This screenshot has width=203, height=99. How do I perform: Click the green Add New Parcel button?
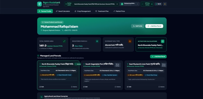[x=158, y=56]
